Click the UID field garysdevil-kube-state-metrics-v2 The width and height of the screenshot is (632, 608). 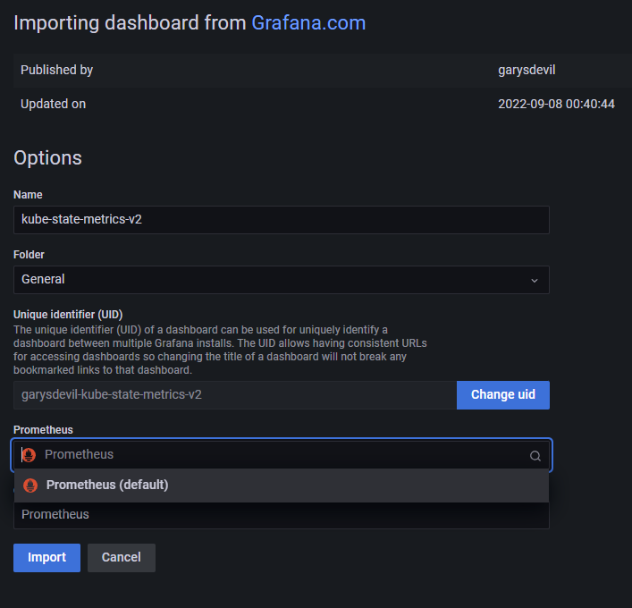(235, 395)
